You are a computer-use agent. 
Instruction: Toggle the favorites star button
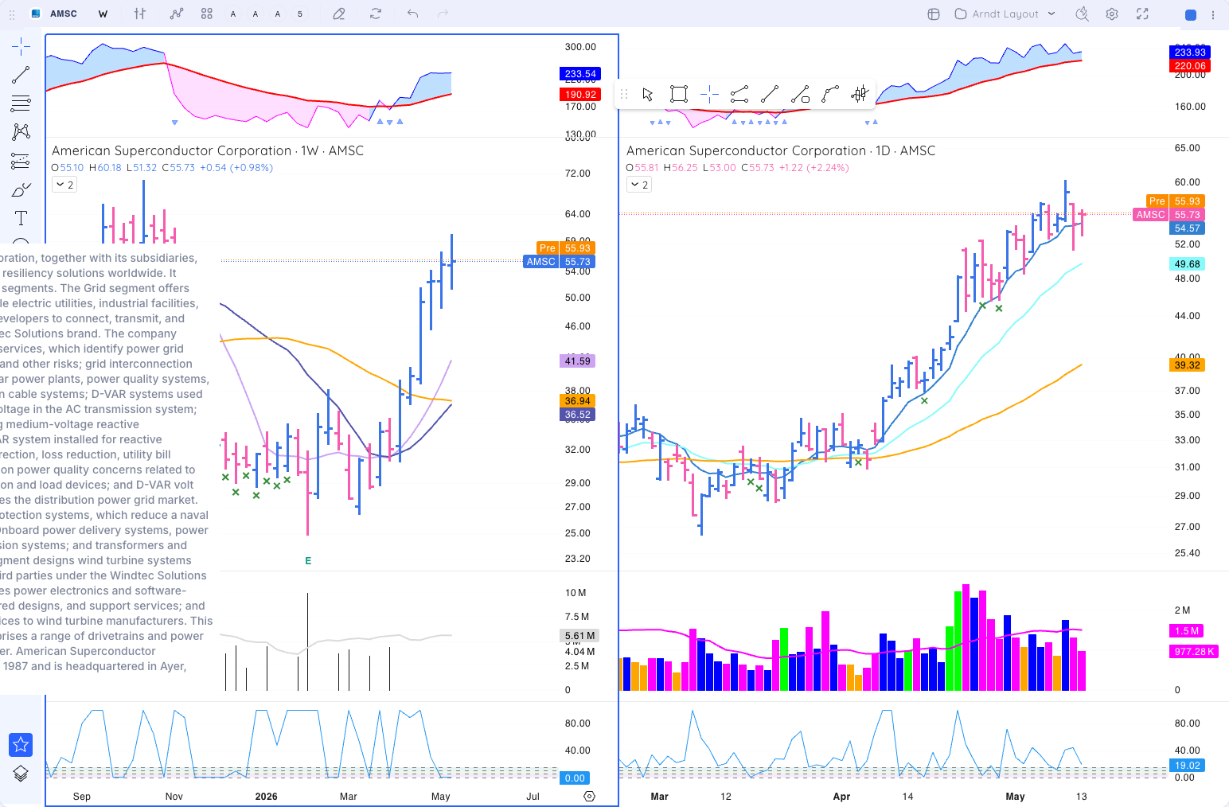point(21,745)
